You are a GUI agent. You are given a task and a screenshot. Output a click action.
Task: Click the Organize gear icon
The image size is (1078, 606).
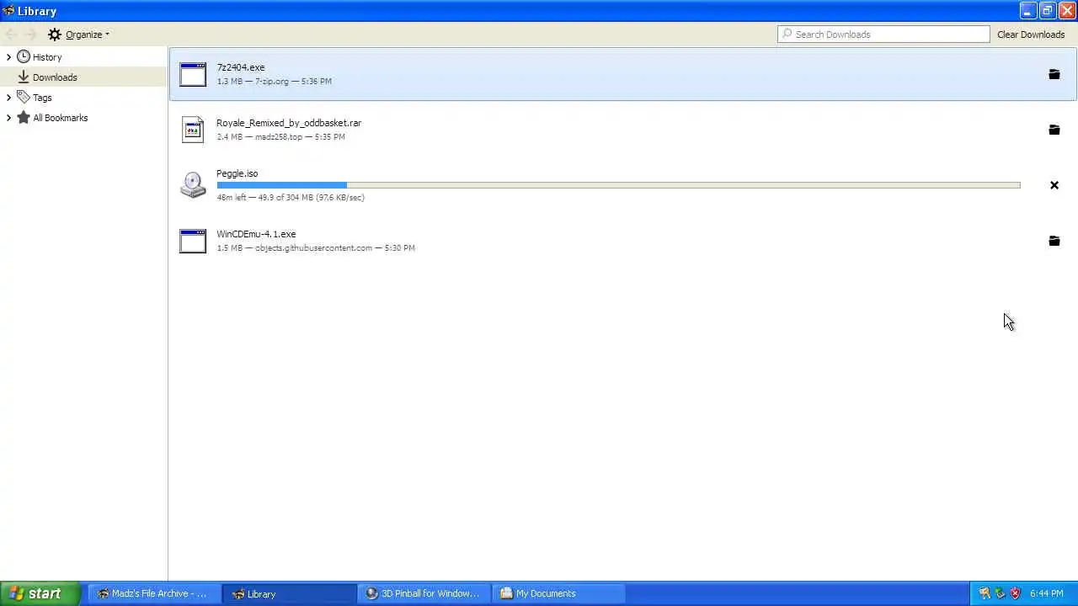point(55,35)
